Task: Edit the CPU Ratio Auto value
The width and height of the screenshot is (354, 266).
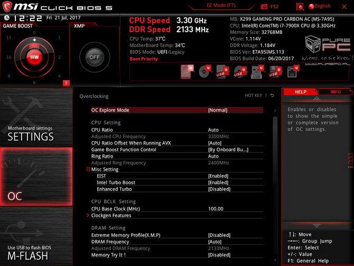Action: tap(213, 130)
